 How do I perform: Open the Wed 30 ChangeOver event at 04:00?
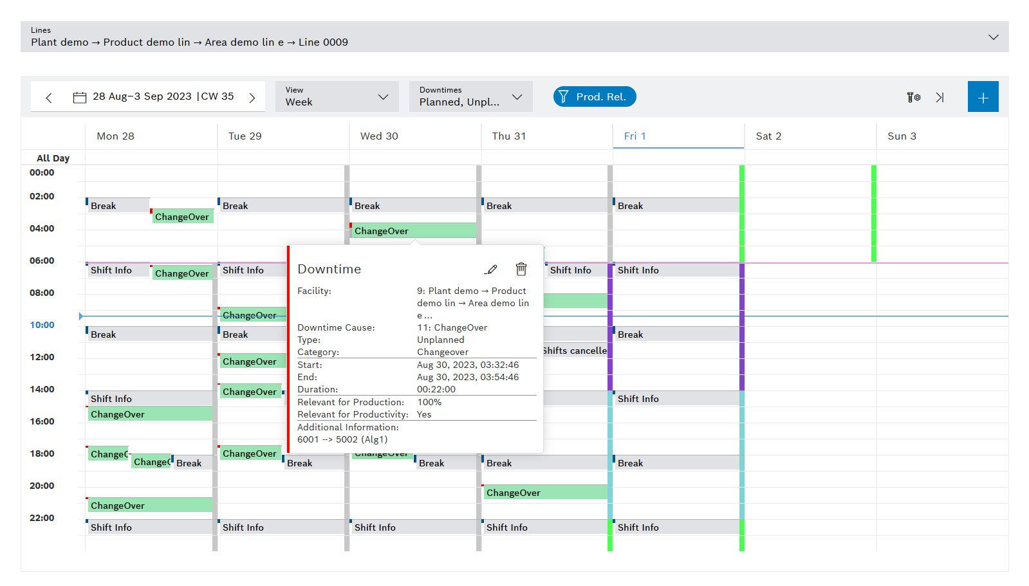coord(412,231)
